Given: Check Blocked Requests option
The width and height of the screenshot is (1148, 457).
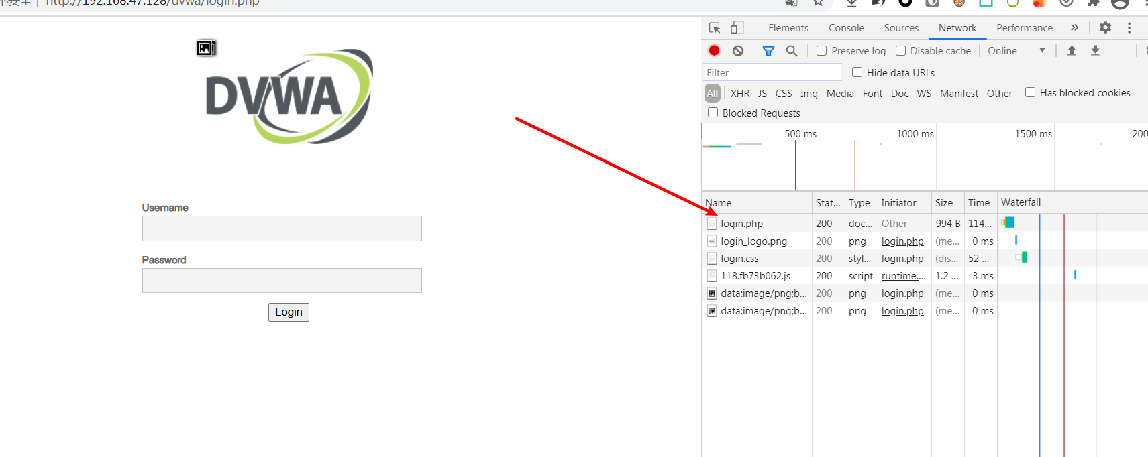Looking at the screenshot, I should 713,113.
